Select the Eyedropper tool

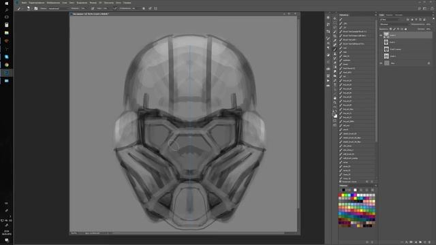[x=334, y=40]
